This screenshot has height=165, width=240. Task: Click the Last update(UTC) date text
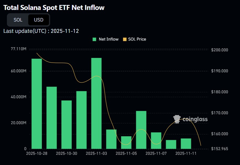click(x=41, y=31)
